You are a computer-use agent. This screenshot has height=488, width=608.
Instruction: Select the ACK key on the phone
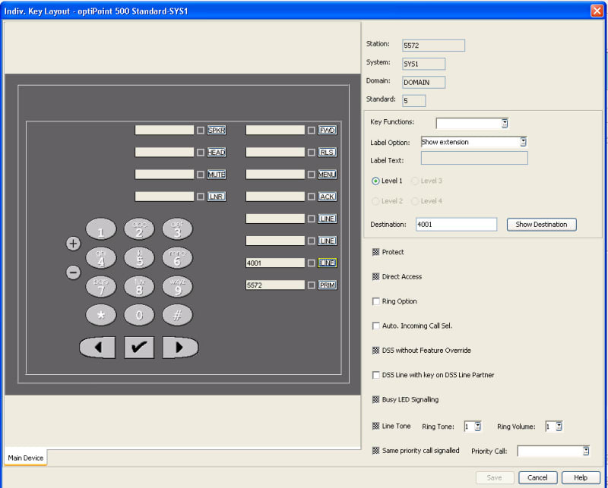click(328, 197)
